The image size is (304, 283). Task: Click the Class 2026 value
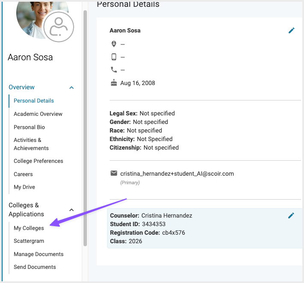click(x=135, y=241)
